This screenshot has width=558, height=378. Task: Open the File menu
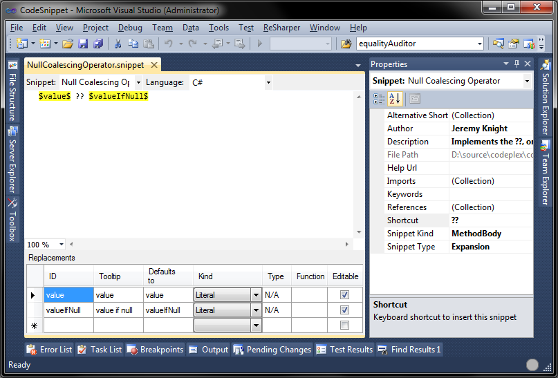17,28
